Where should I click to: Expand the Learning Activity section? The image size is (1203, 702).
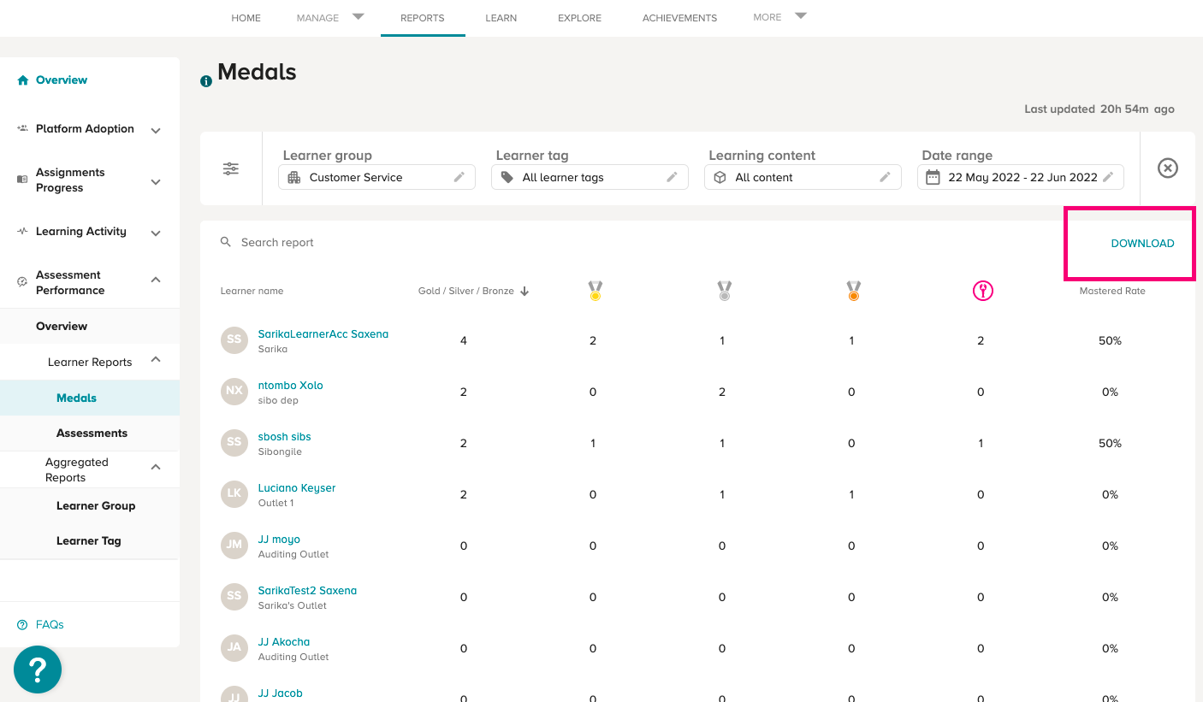click(156, 233)
